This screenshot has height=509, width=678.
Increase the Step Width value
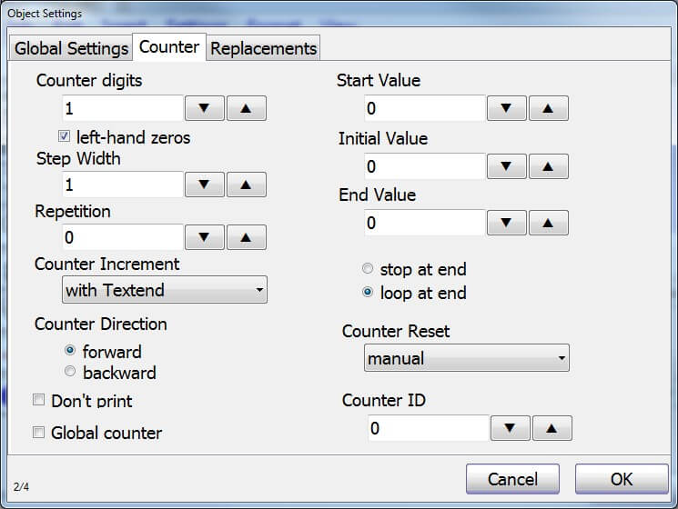(x=246, y=185)
